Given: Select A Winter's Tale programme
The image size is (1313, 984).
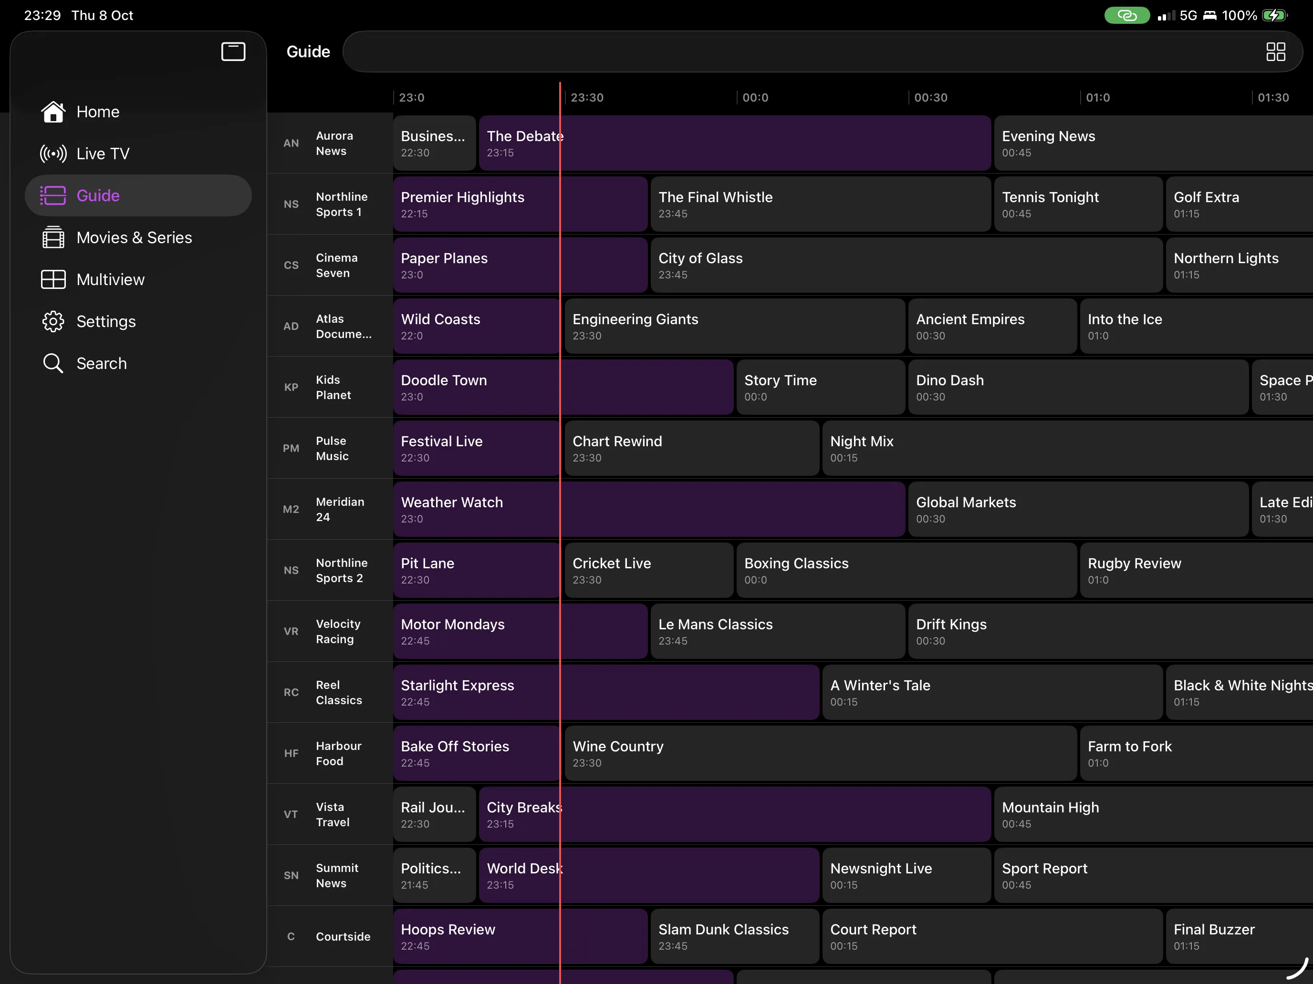Looking at the screenshot, I should [x=992, y=692].
